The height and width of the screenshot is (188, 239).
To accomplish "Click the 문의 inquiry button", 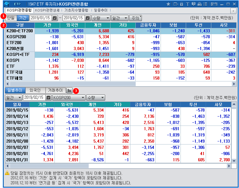I will (x=214, y=4).
